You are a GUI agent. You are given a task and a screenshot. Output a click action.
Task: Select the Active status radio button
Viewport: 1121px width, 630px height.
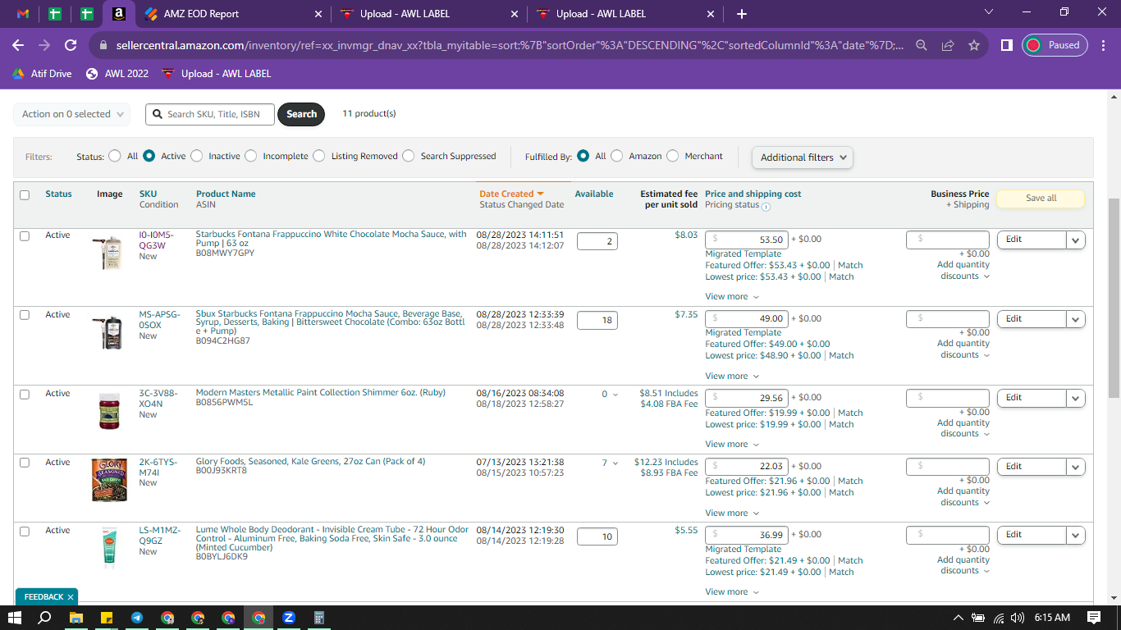tap(149, 156)
